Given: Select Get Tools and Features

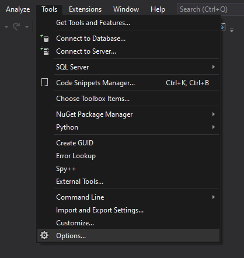Looking at the screenshot, I should 128,23.
